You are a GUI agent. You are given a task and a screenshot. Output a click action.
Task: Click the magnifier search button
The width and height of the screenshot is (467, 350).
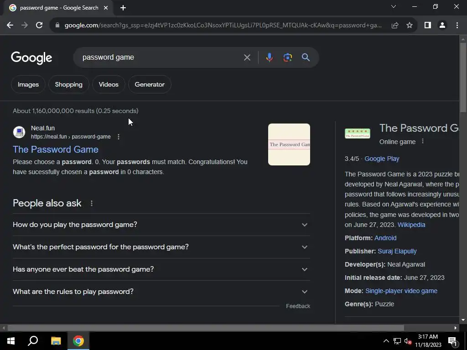[306, 57]
